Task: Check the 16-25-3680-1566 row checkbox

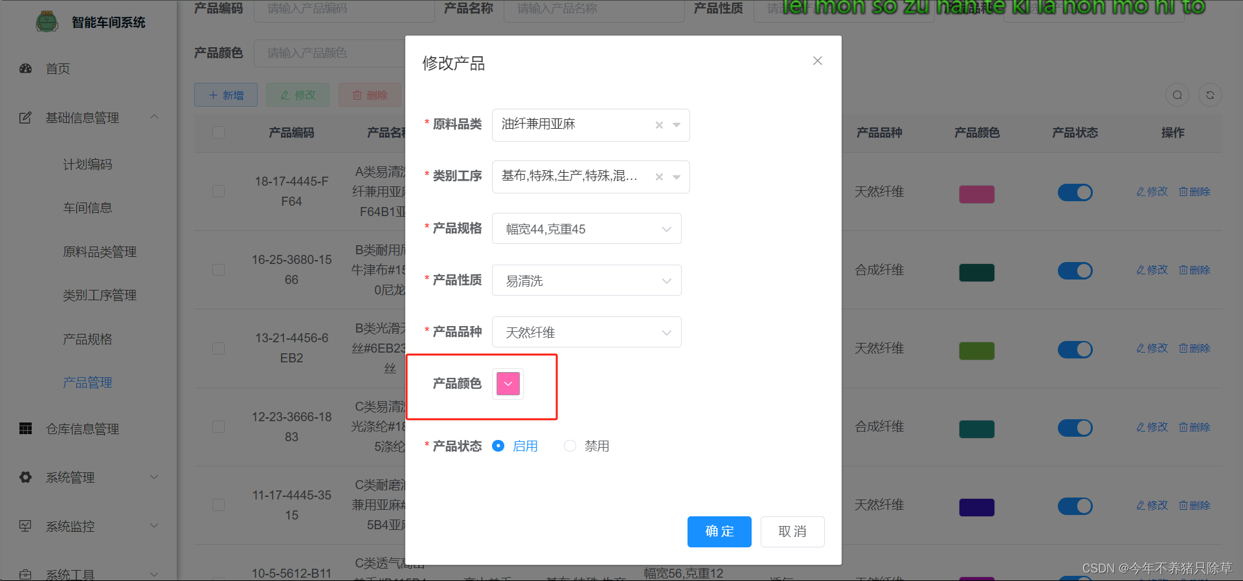Action: 219,270
